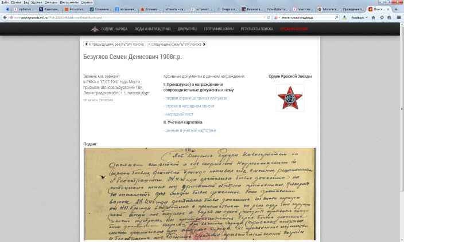The height and width of the screenshot is (242, 459).
Task: Click the search box with эпитет query
Action: (x=308, y=18)
